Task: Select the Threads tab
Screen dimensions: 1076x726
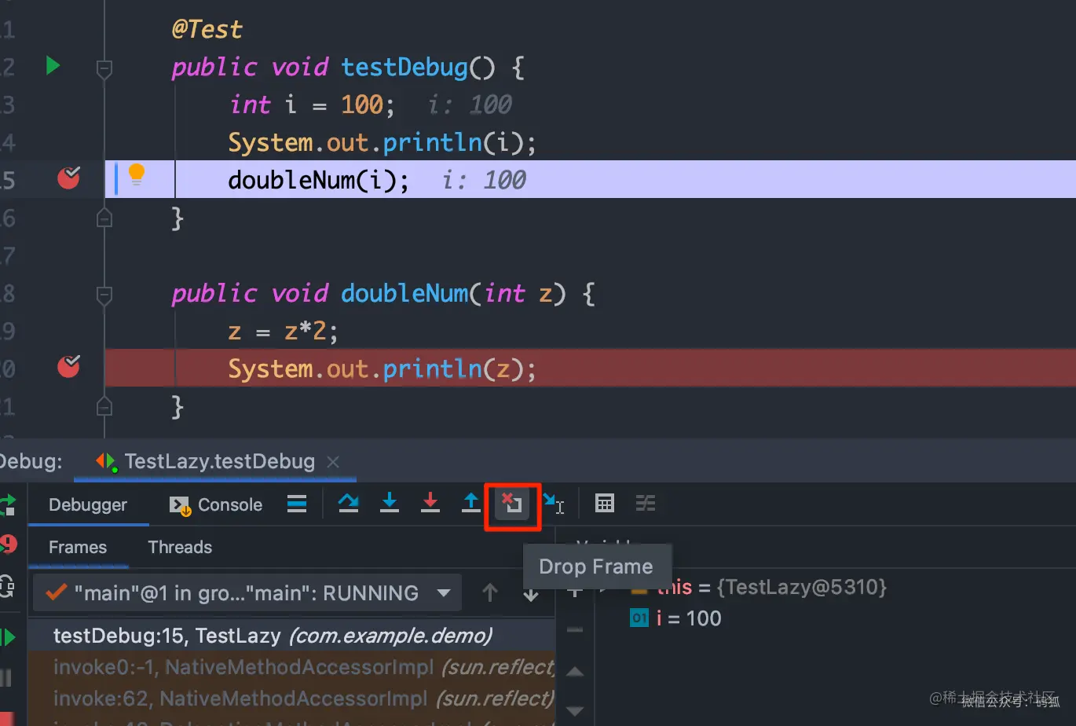Action: click(180, 547)
